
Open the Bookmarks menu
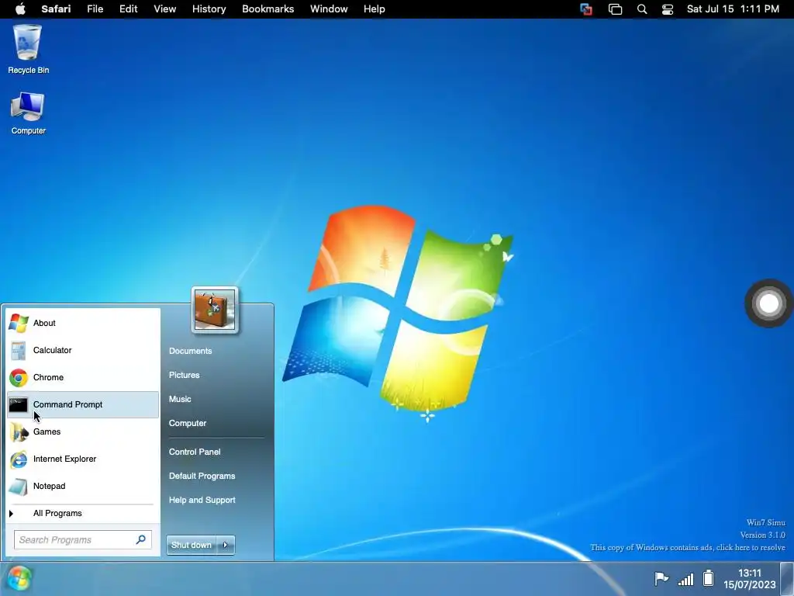pyautogui.click(x=268, y=9)
